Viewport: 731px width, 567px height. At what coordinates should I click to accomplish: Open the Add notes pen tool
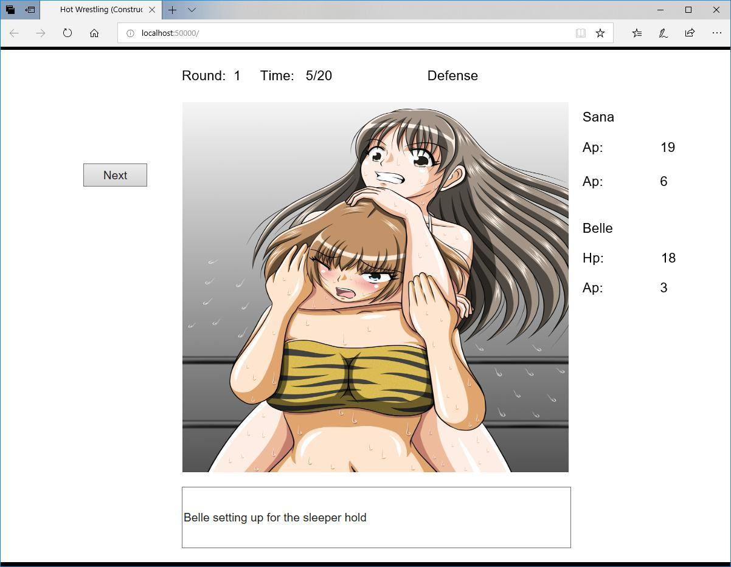[x=663, y=33]
